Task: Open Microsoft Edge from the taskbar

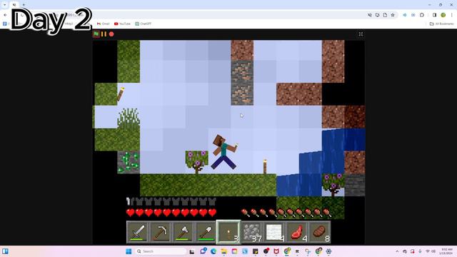Action: (214, 251)
